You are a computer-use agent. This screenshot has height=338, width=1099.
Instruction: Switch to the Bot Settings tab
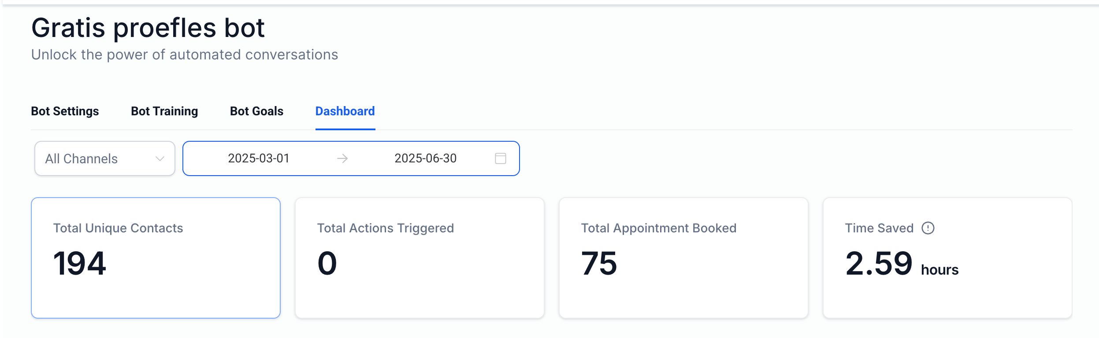pyautogui.click(x=65, y=111)
